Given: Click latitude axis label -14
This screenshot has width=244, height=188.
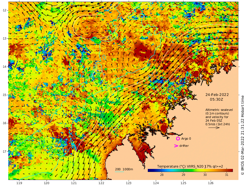Looking at the screenshot, I should [4, 67].
